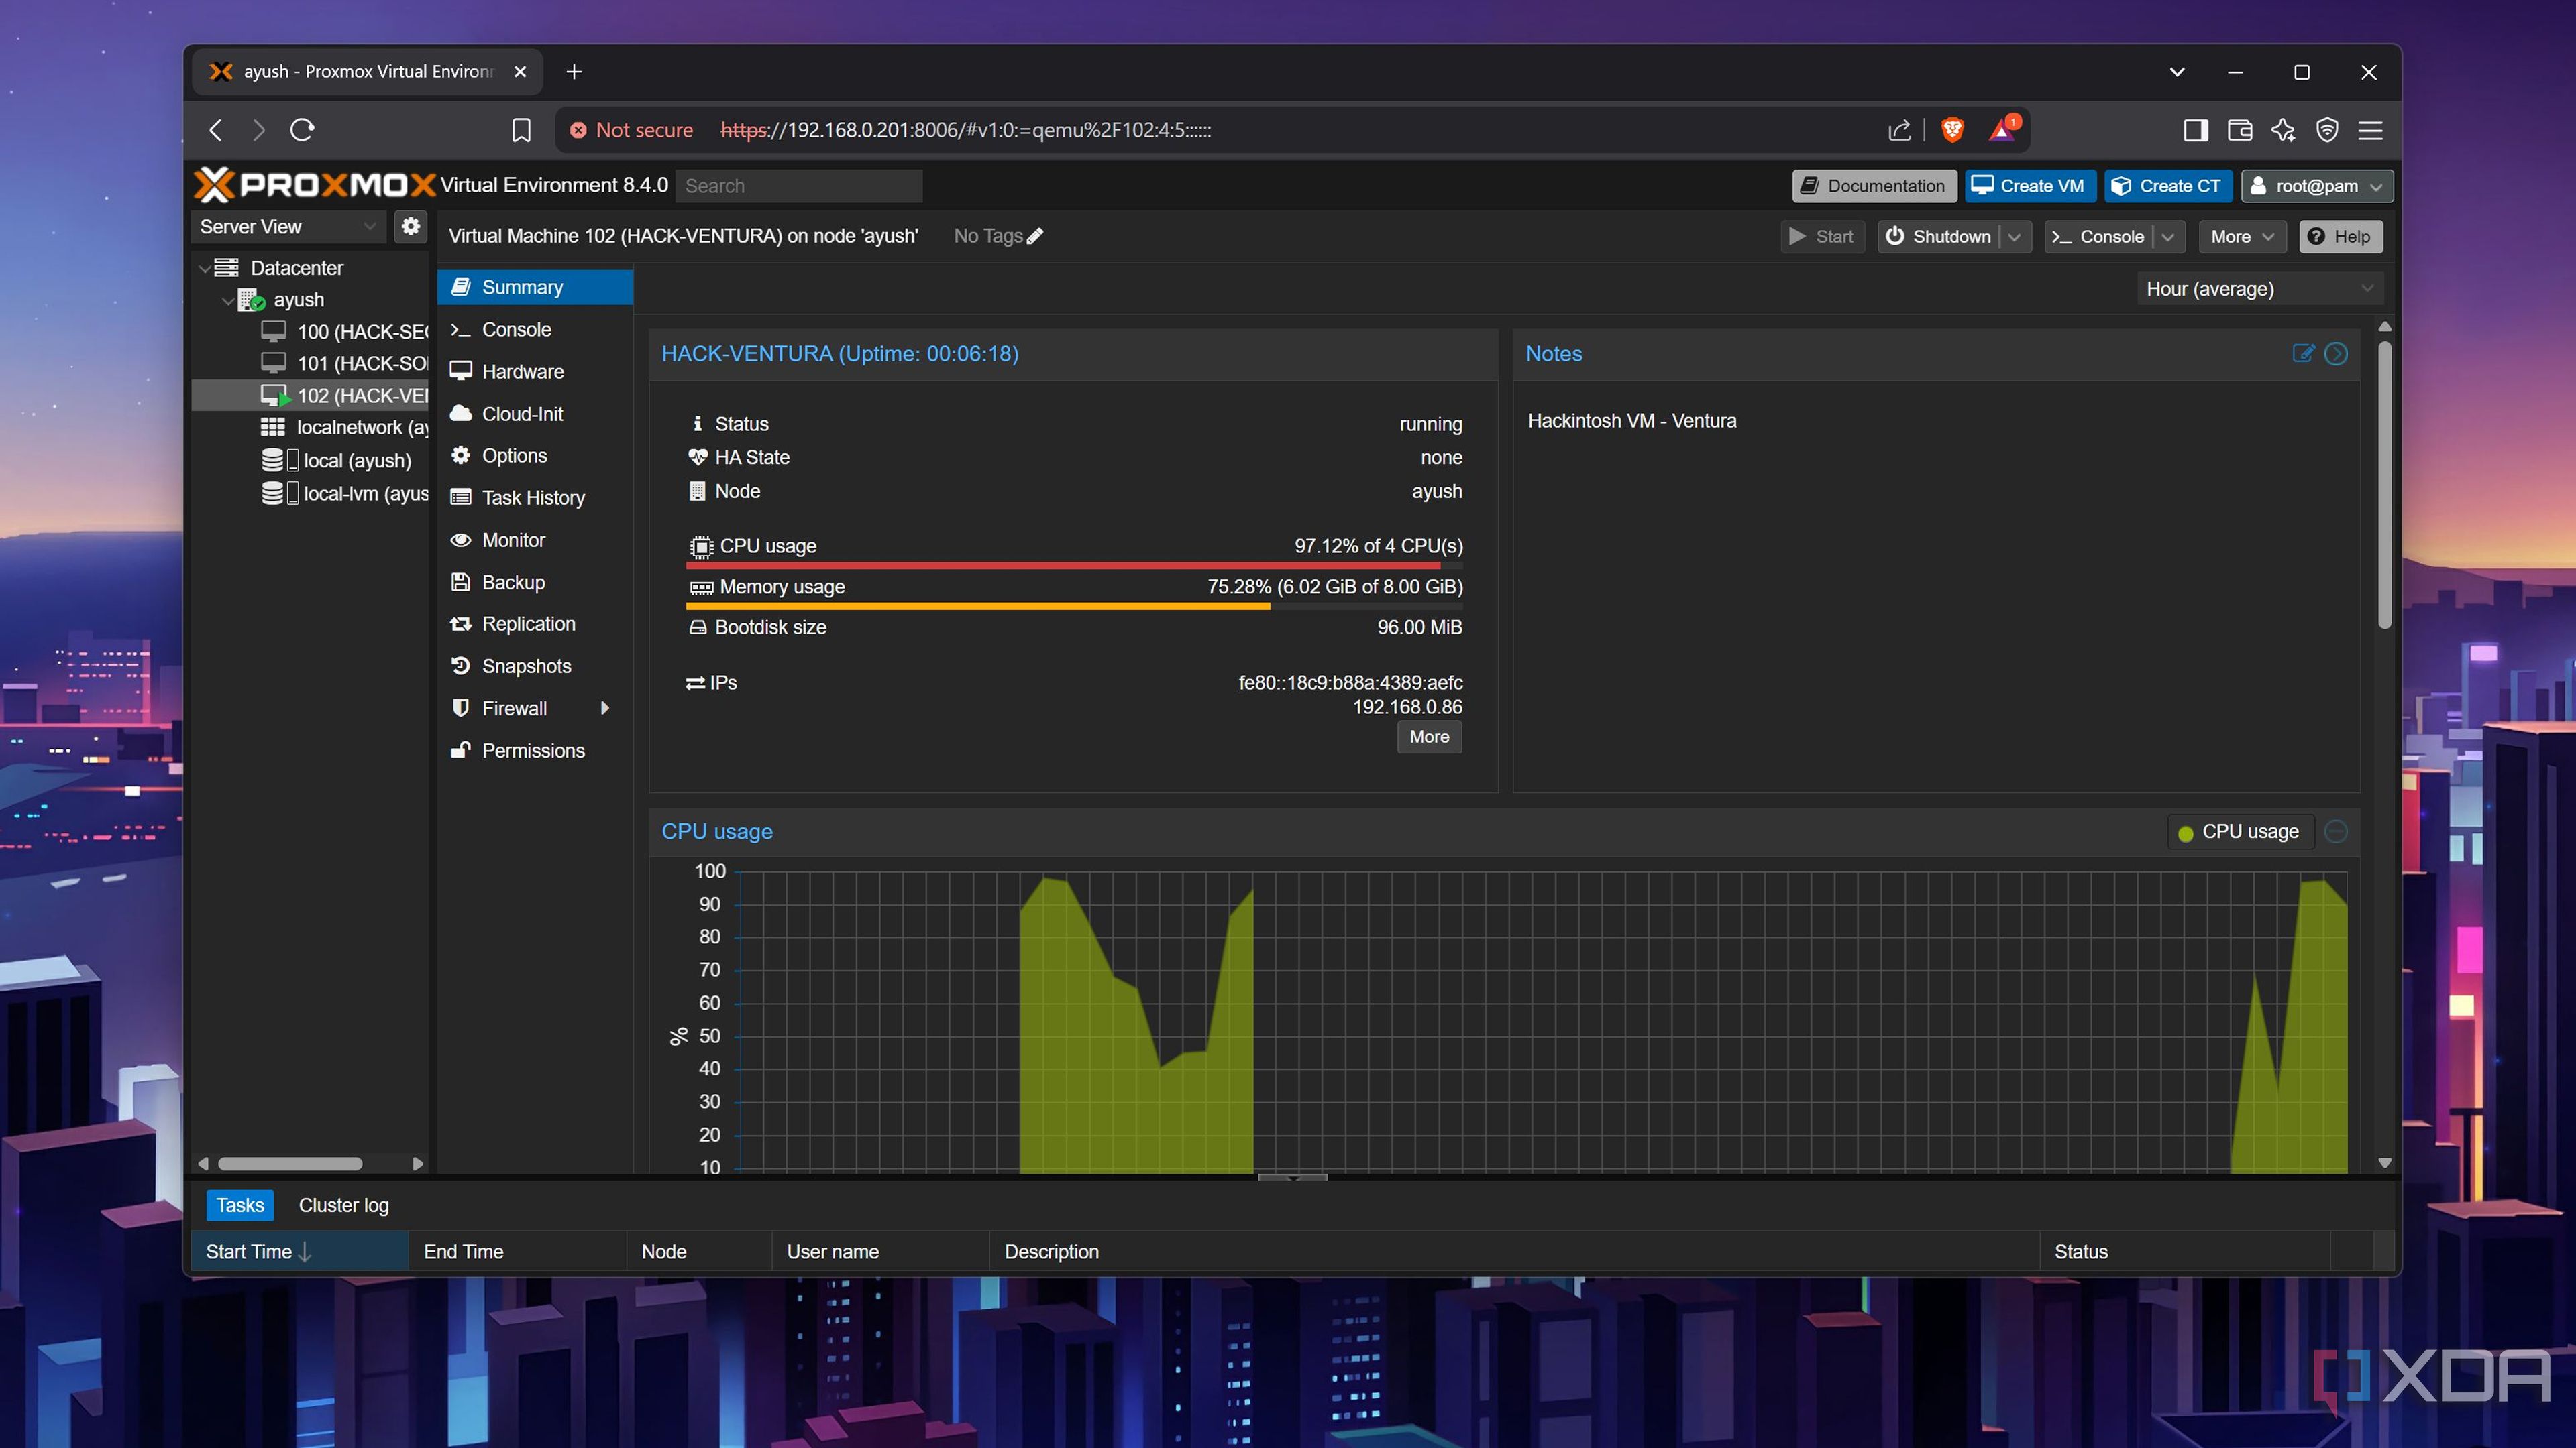Click the Not secure warning indicator

pyautogui.click(x=632, y=130)
